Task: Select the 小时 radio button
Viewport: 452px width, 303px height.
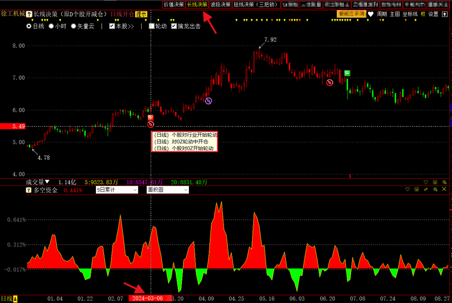Action: [51, 26]
